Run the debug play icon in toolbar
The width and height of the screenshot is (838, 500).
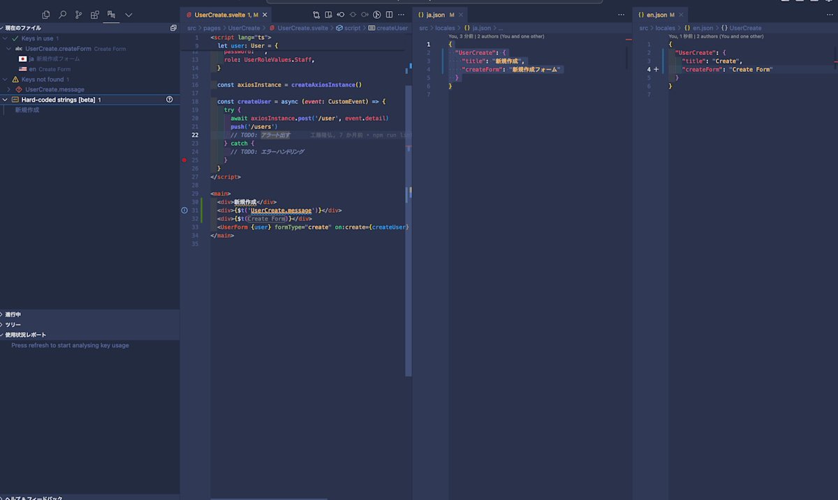pos(376,15)
